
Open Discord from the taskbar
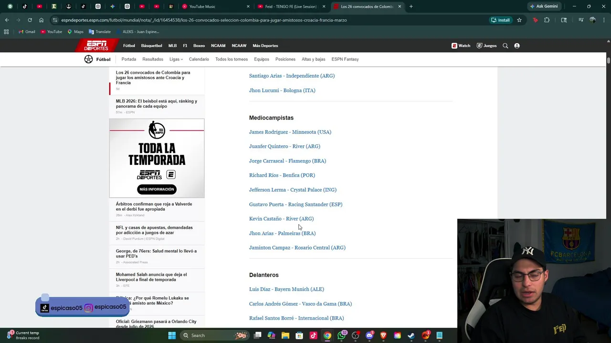pyautogui.click(x=369, y=335)
